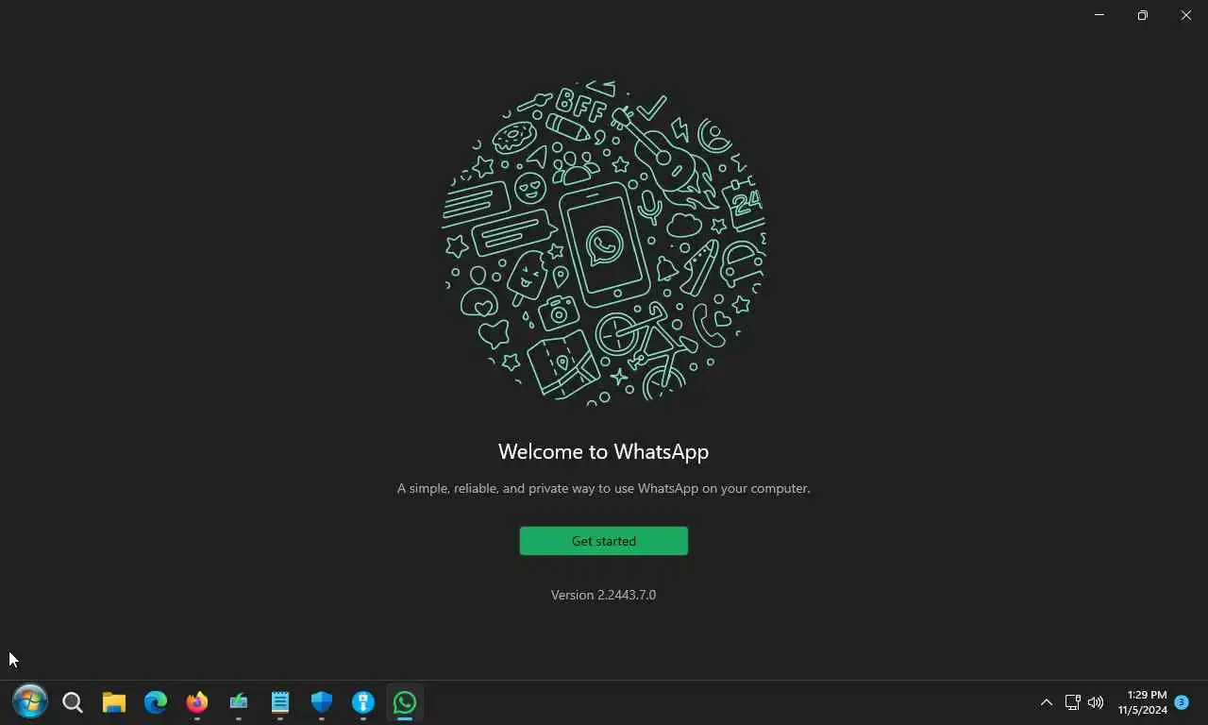Open taskbar Search magnifier

pos(73,702)
